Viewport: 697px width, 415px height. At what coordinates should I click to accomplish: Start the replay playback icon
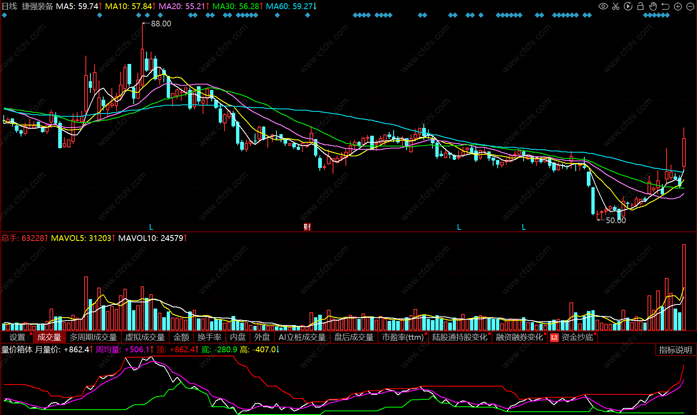pyautogui.click(x=628, y=6)
